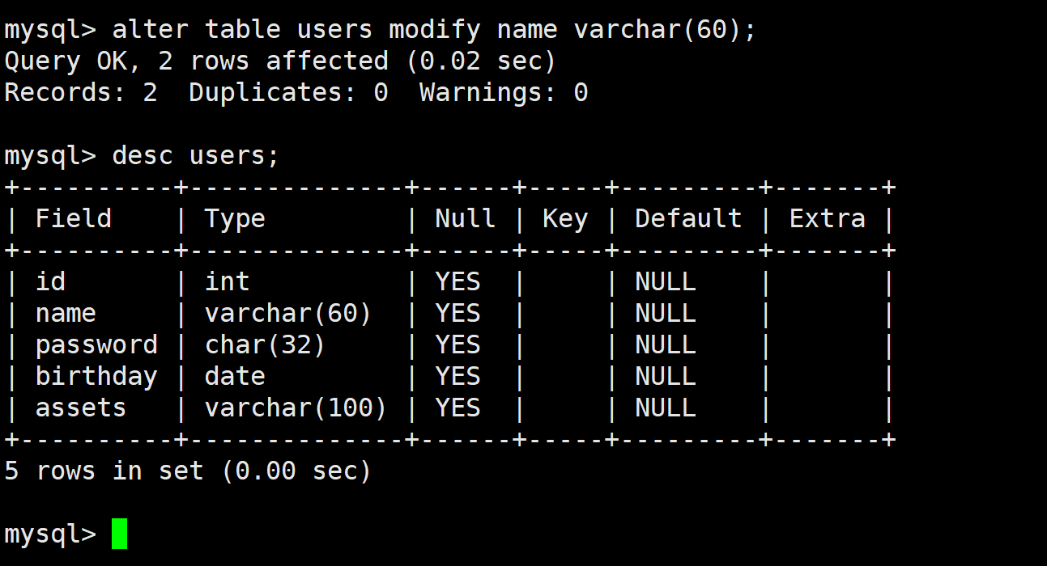The image size is (1047, 566).
Task: Click the 'Type' column header
Action: (x=235, y=219)
